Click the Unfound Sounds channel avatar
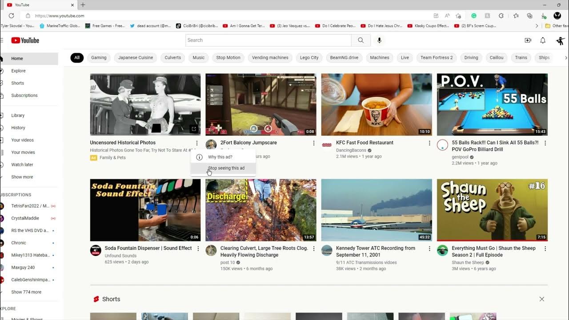 [96, 250]
